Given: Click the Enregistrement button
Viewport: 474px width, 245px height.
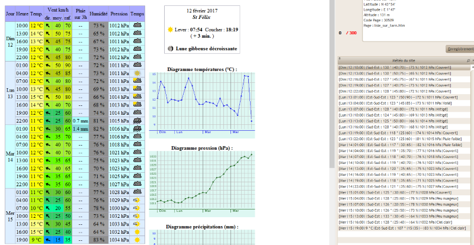Looking at the screenshot, I should point(460,49).
